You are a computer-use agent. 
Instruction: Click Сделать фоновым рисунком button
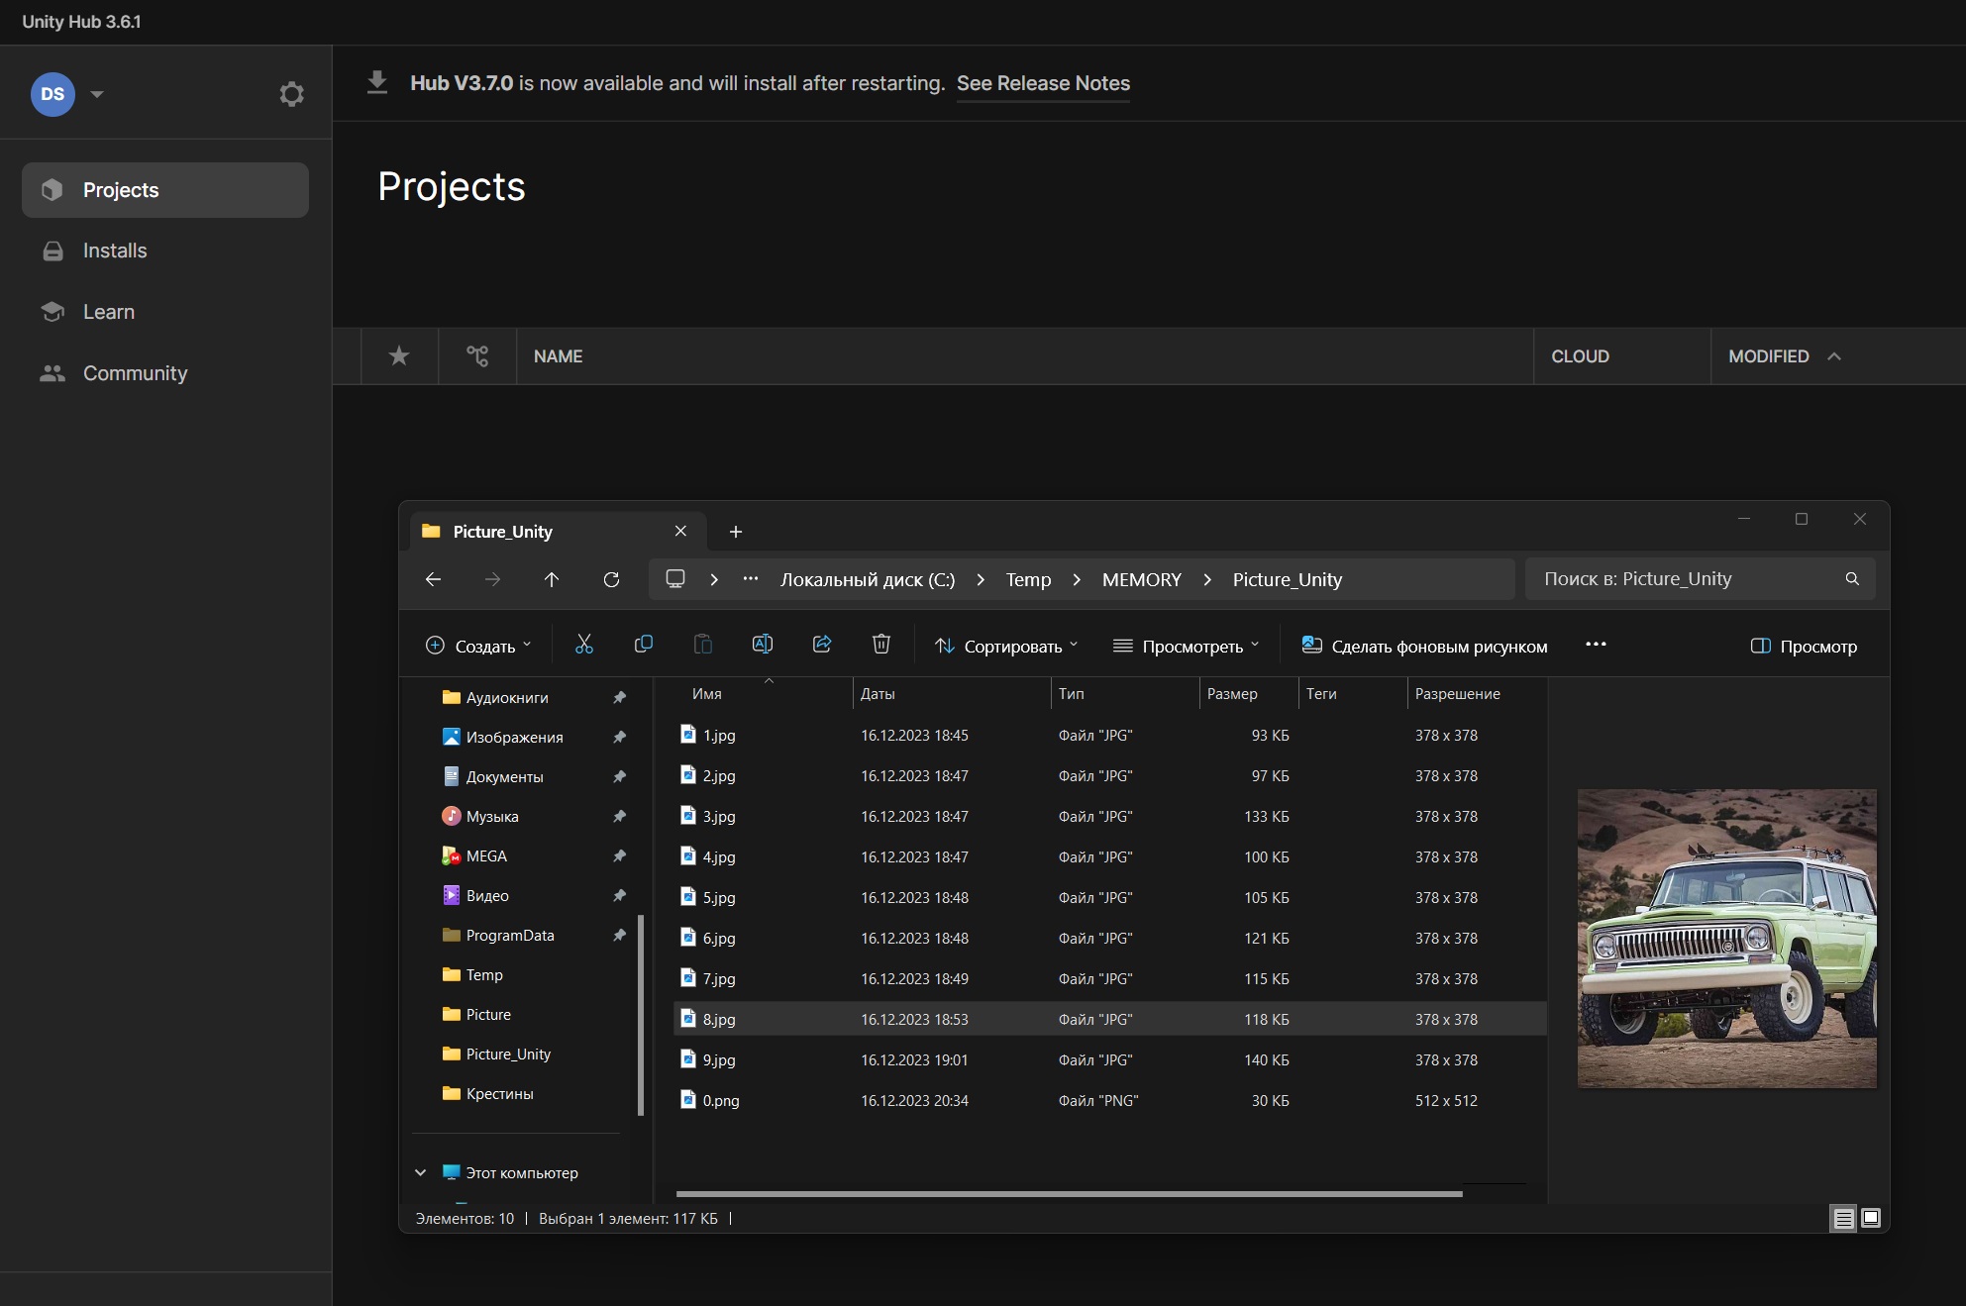click(x=1424, y=646)
